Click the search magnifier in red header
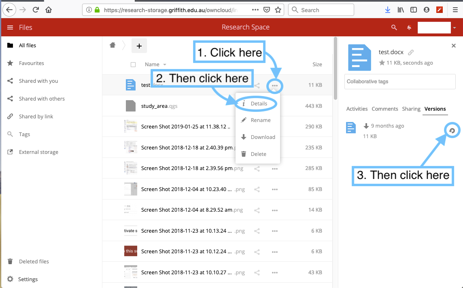463x288 pixels. click(394, 27)
